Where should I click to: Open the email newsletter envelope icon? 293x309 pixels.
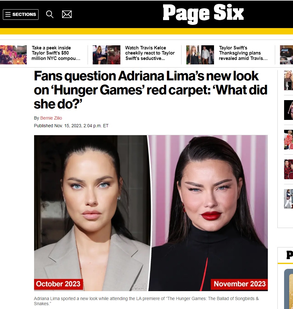click(67, 14)
